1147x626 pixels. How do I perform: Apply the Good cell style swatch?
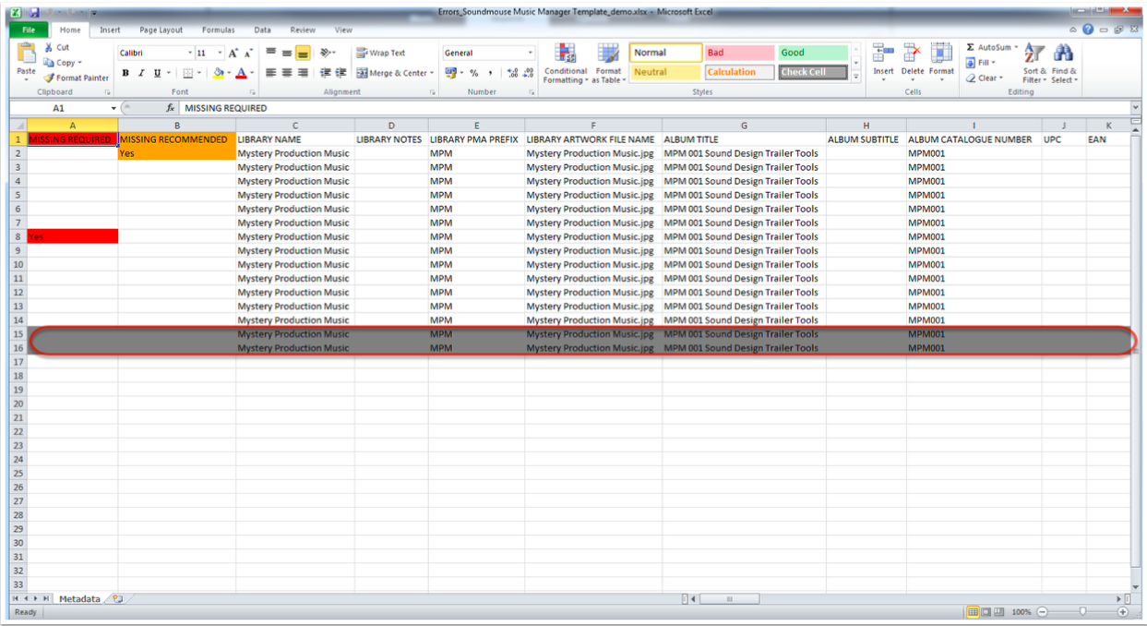point(813,53)
